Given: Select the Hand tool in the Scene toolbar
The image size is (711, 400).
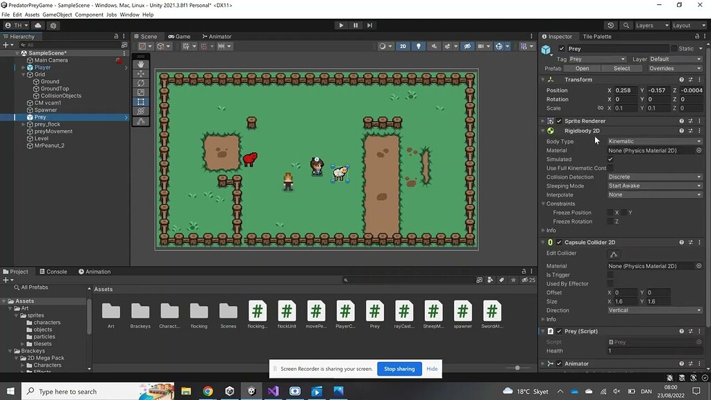Looking at the screenshot, I should coord(141,65).
